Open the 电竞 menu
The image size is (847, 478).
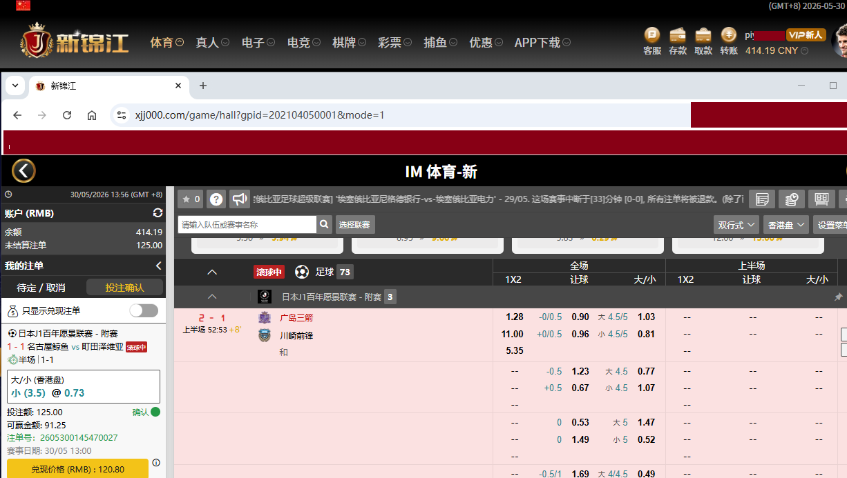coord(304,43)
